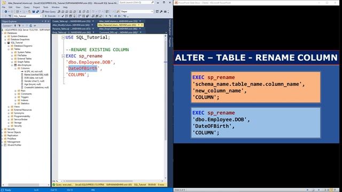Click the Save file icon
Screen dimensions: 342x192
(34, 12)
